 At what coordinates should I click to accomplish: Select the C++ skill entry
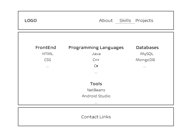coord(96,60)
